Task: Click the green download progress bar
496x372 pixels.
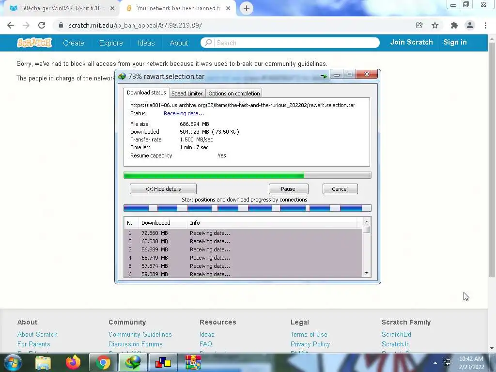Action: (247, 175)
